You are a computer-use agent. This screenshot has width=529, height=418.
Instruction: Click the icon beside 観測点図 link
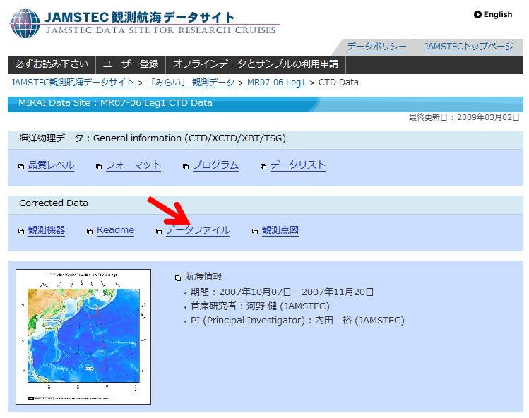click(255, 232)
